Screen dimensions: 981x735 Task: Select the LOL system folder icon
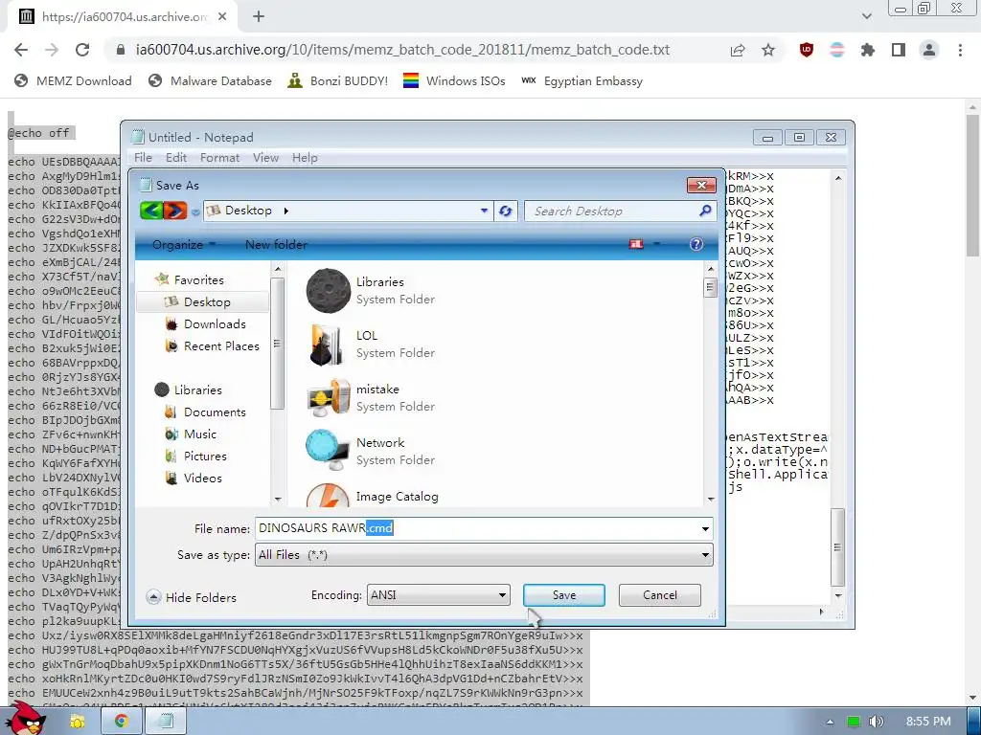[x=326, y=345]
